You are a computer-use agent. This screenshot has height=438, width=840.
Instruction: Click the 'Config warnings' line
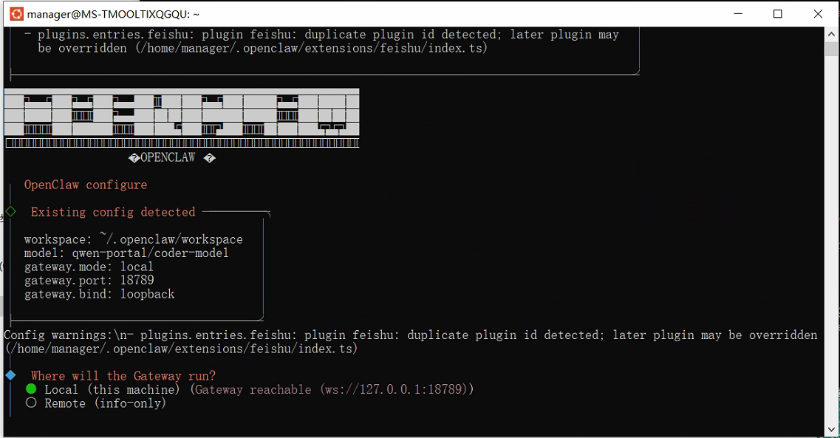coord(410,342)
